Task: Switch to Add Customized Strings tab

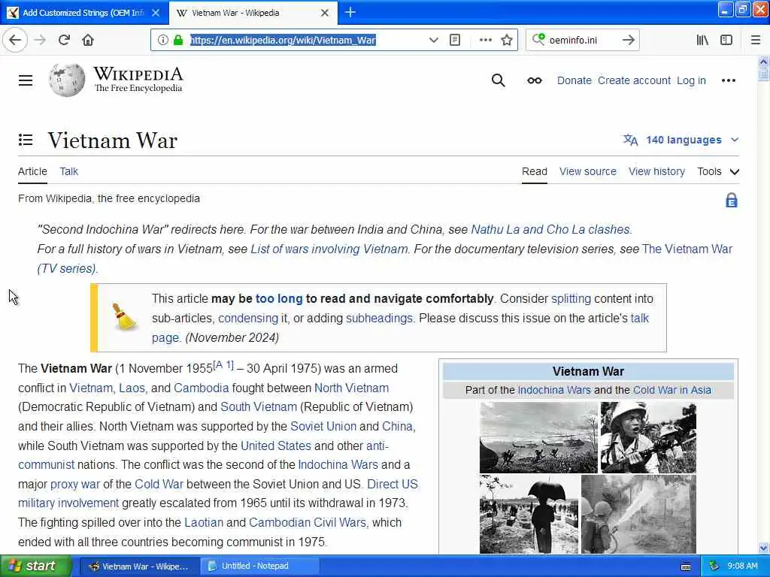Action: point(84,13)
